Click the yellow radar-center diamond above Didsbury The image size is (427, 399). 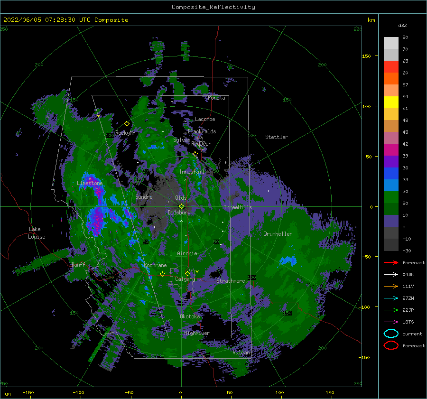[181, 206]
